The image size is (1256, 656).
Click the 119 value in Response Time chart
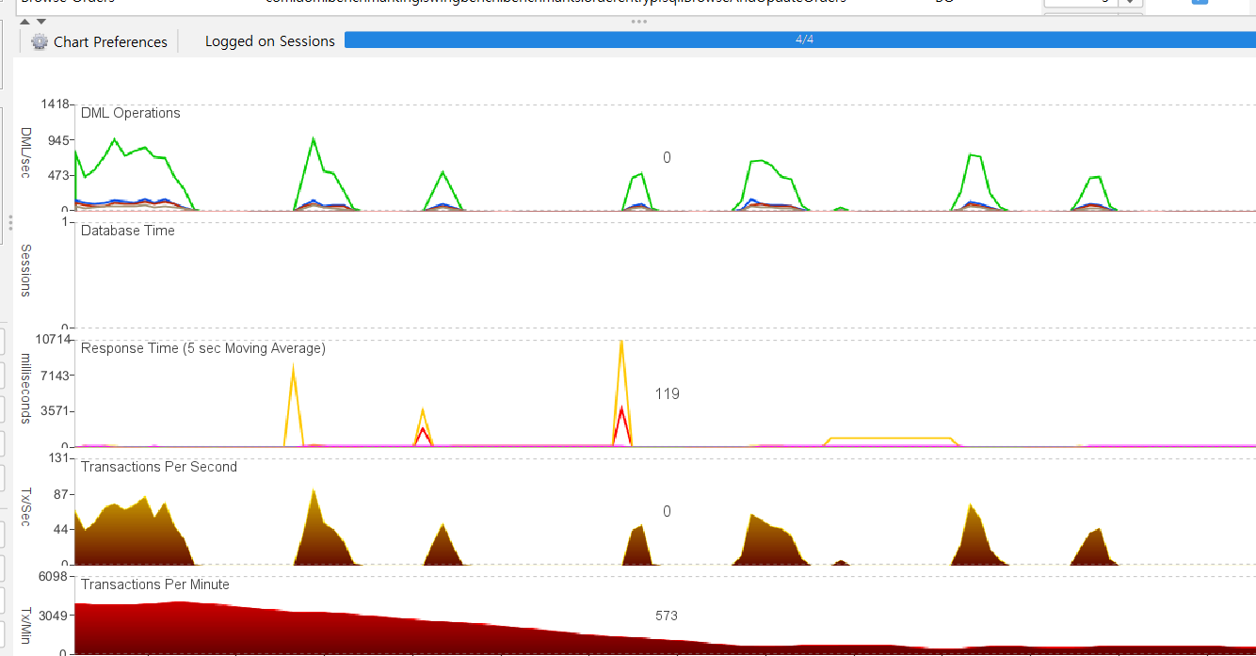(668, 394)
